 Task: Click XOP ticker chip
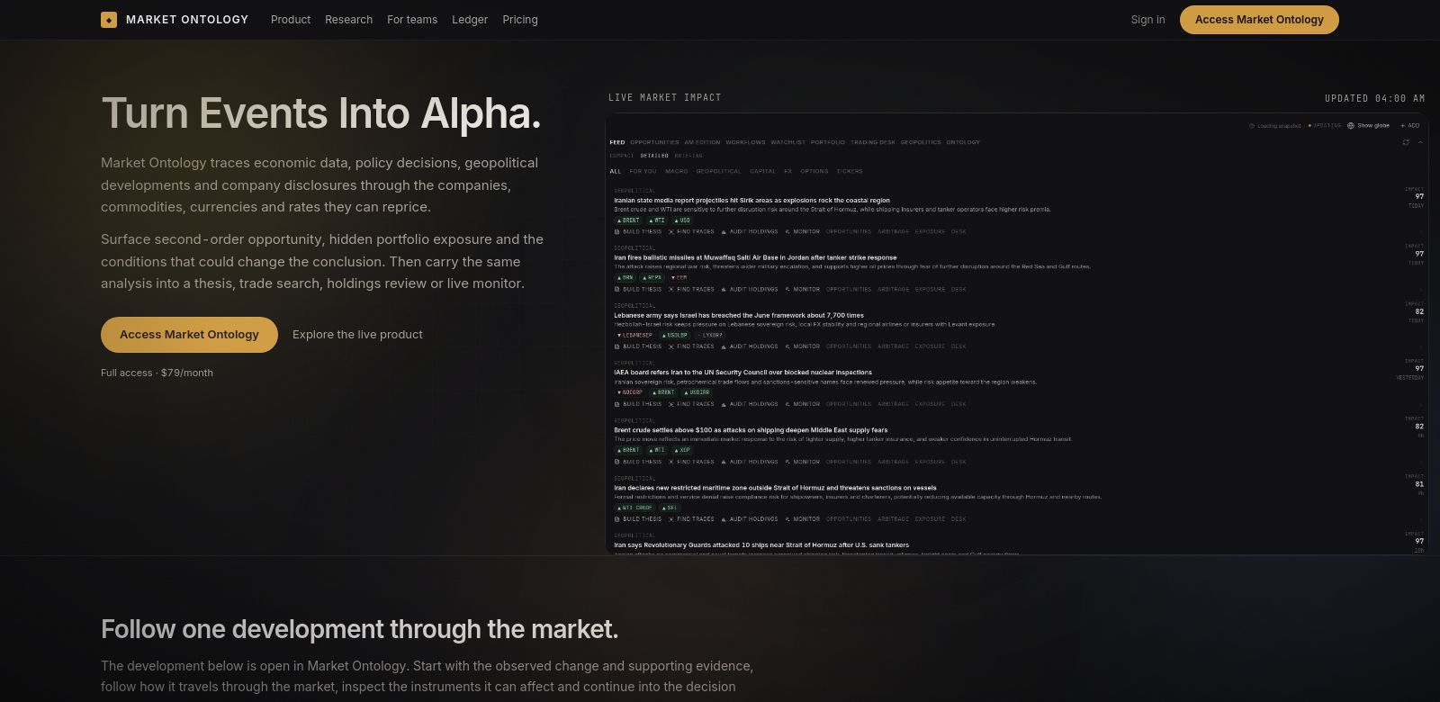(x=682, y=450)
